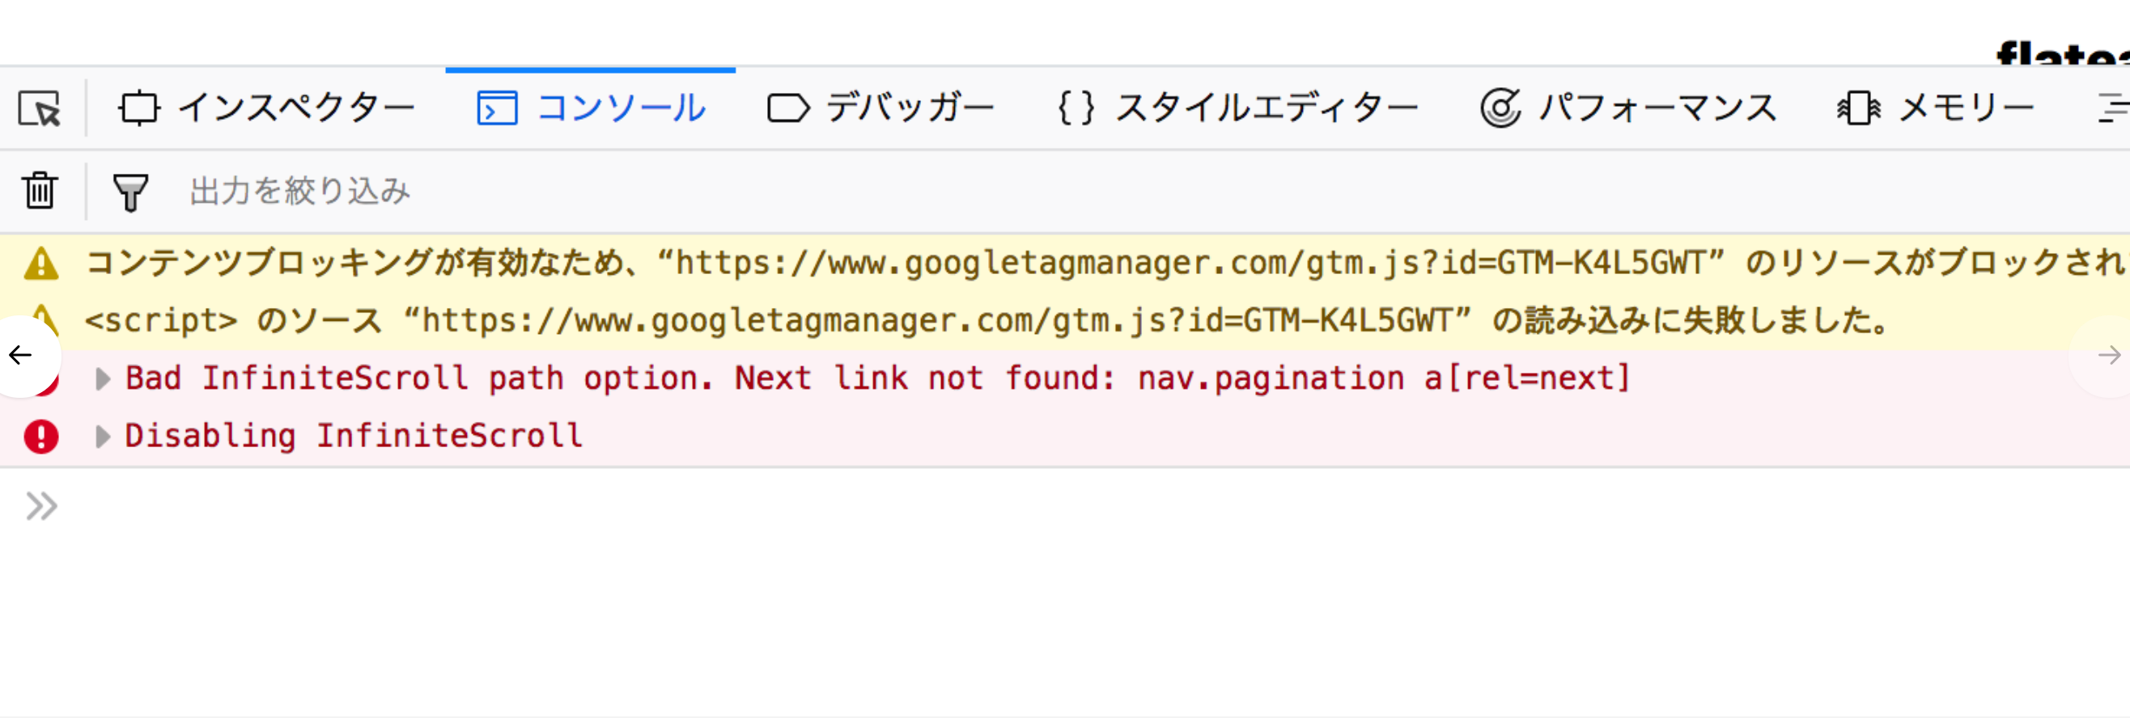Expand the Bad InfiniteScroll path error

pyautogui.click(x=103, y=379)
